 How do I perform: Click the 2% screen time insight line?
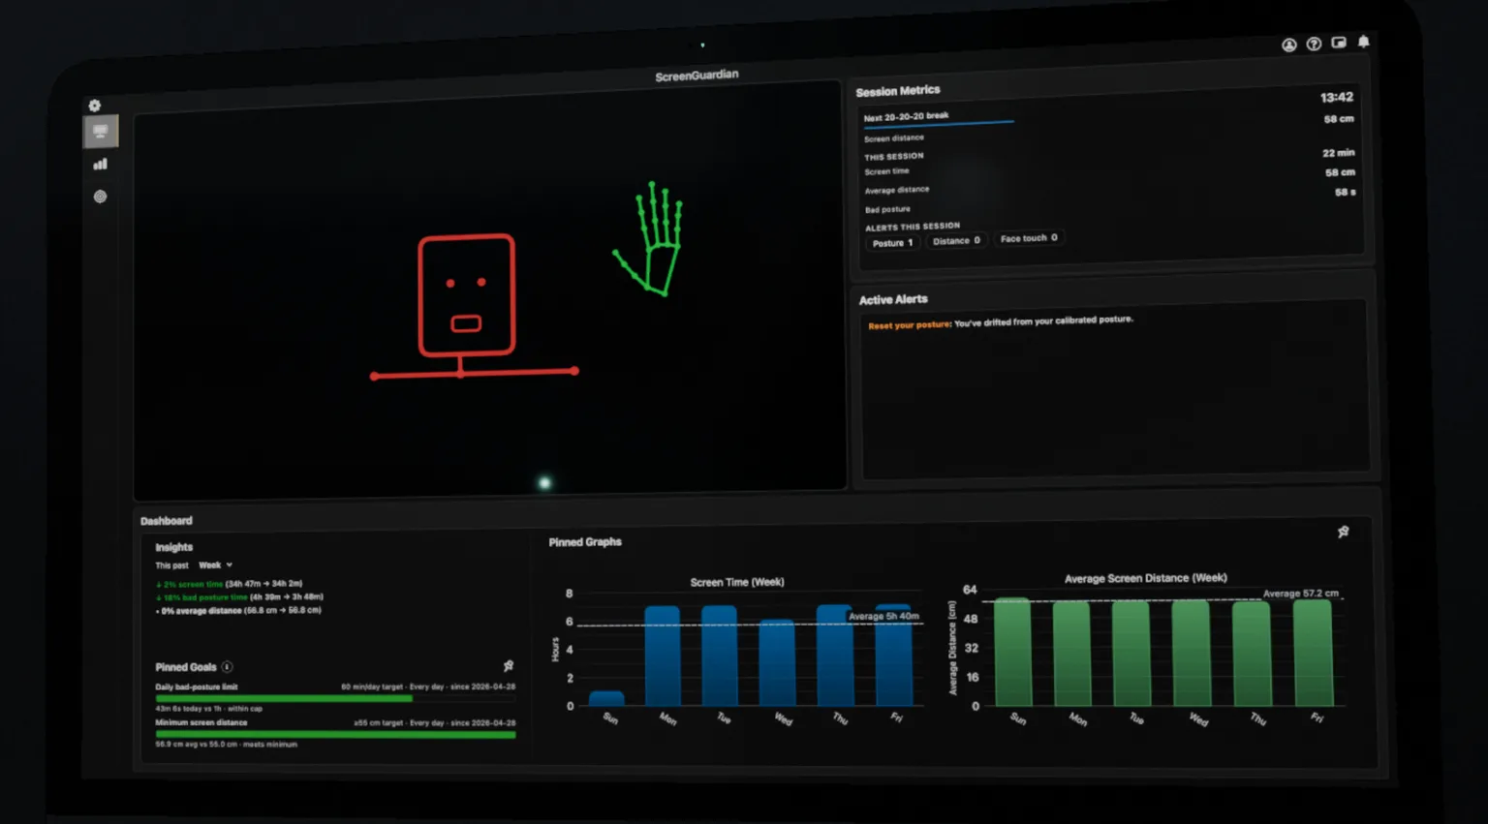click(229, 584)
